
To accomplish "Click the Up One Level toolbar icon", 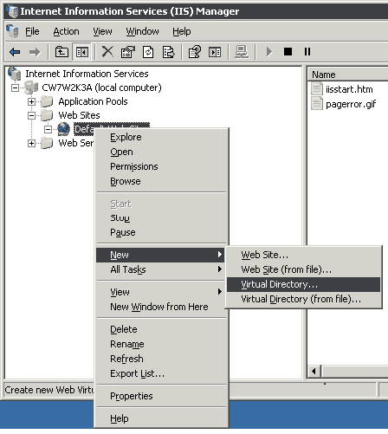I will (x=61, y=52).
